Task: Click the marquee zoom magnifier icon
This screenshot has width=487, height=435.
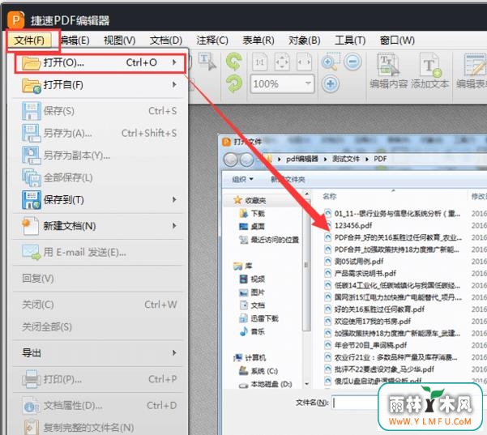Action: (331, 62)
